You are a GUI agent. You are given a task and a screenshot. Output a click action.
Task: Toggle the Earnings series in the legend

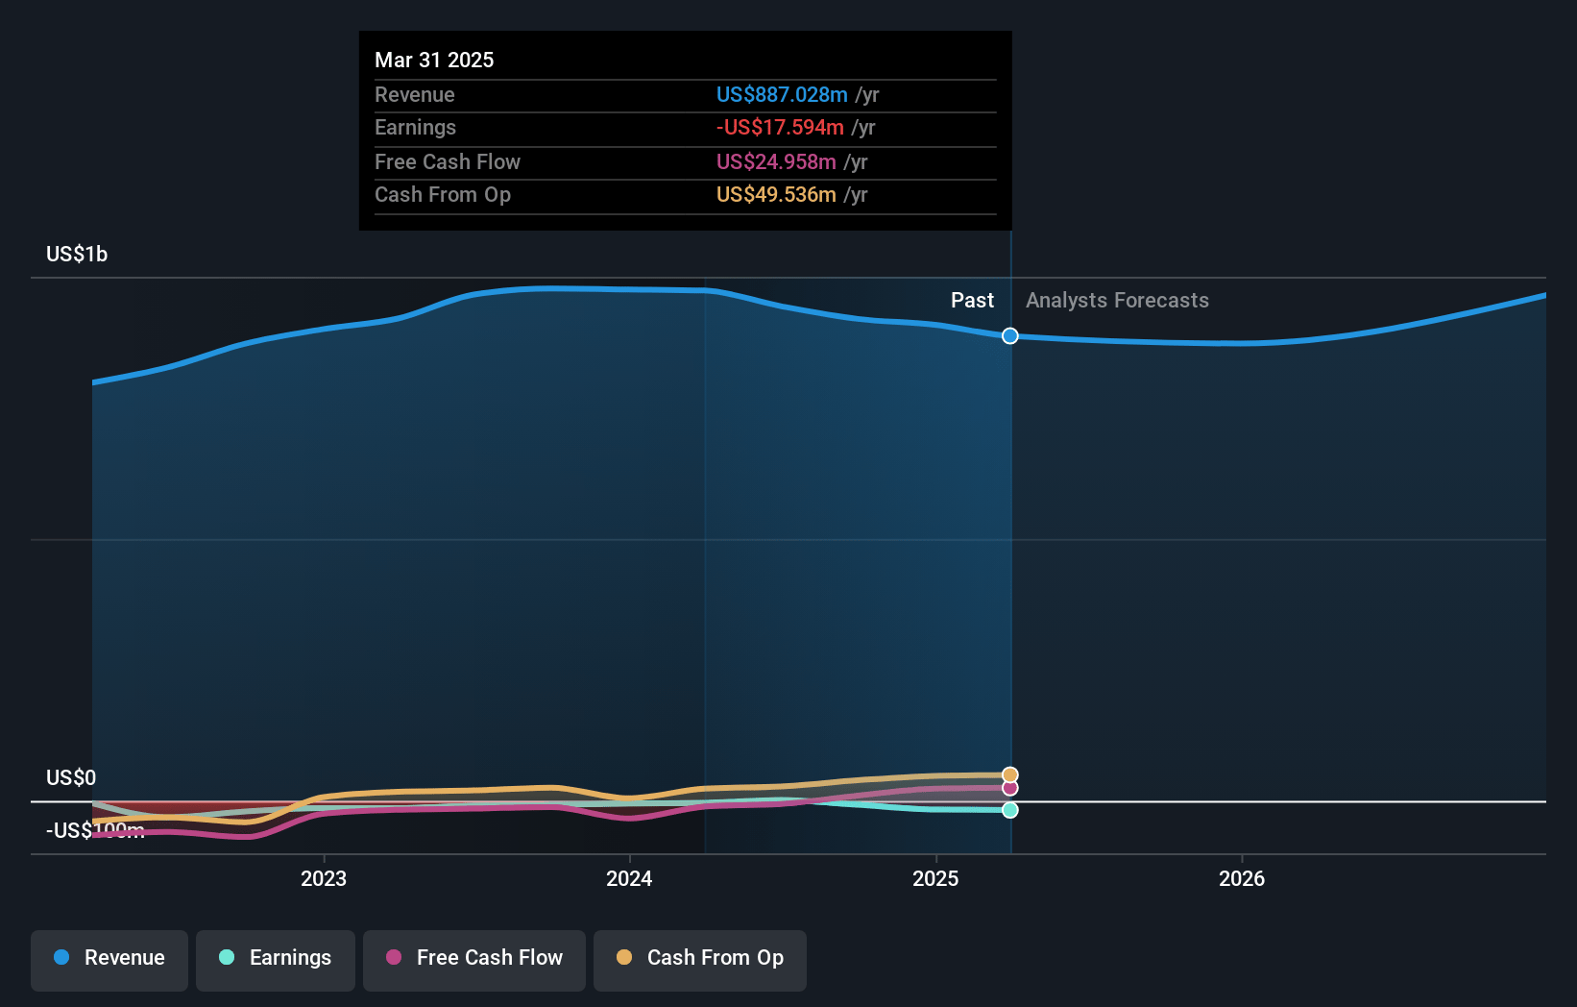(276, 959)
